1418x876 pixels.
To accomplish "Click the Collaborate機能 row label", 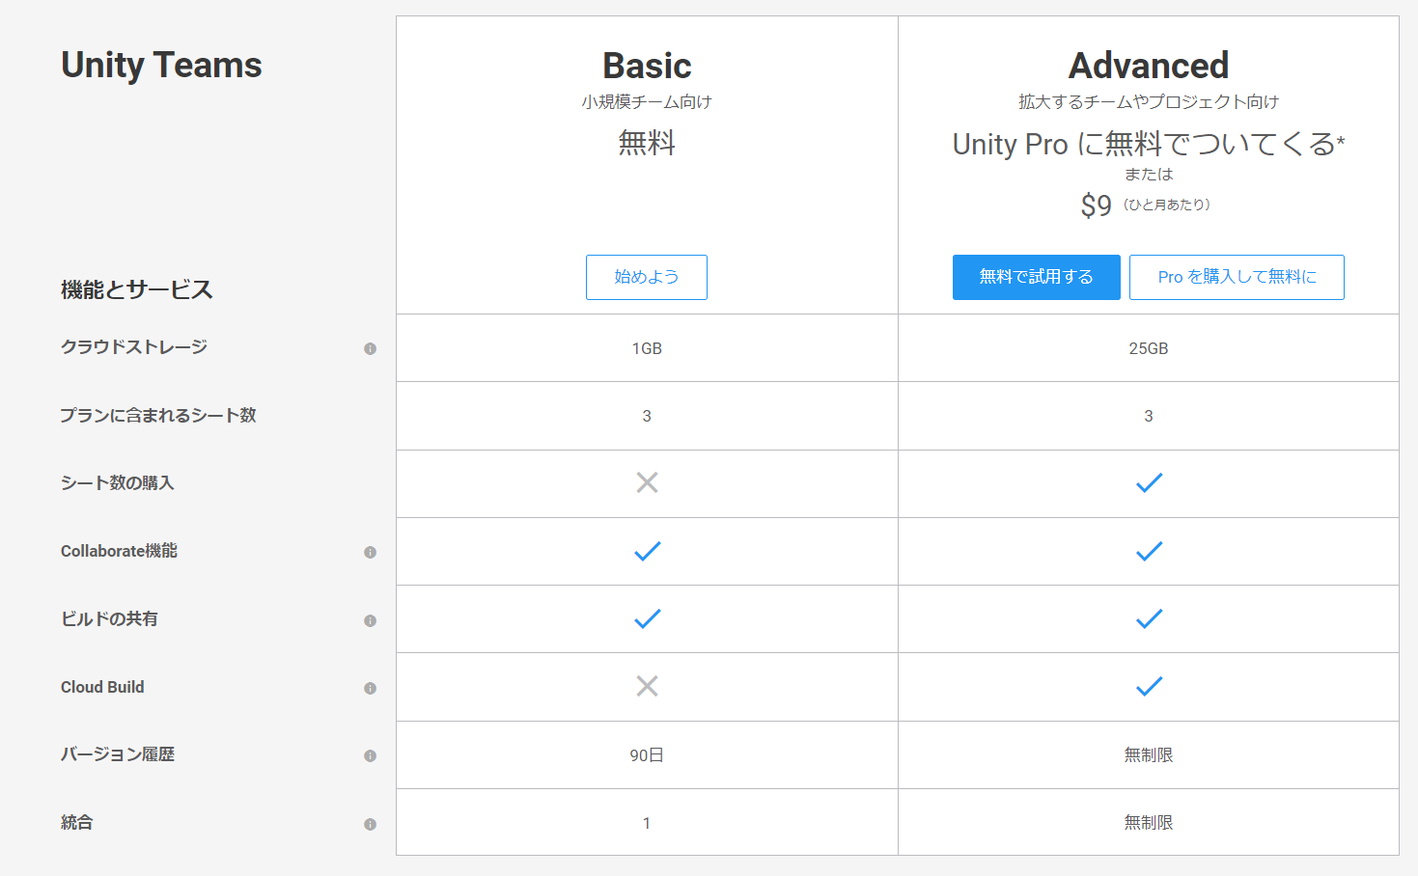I will pyautogui.click(x=119, y=551).
